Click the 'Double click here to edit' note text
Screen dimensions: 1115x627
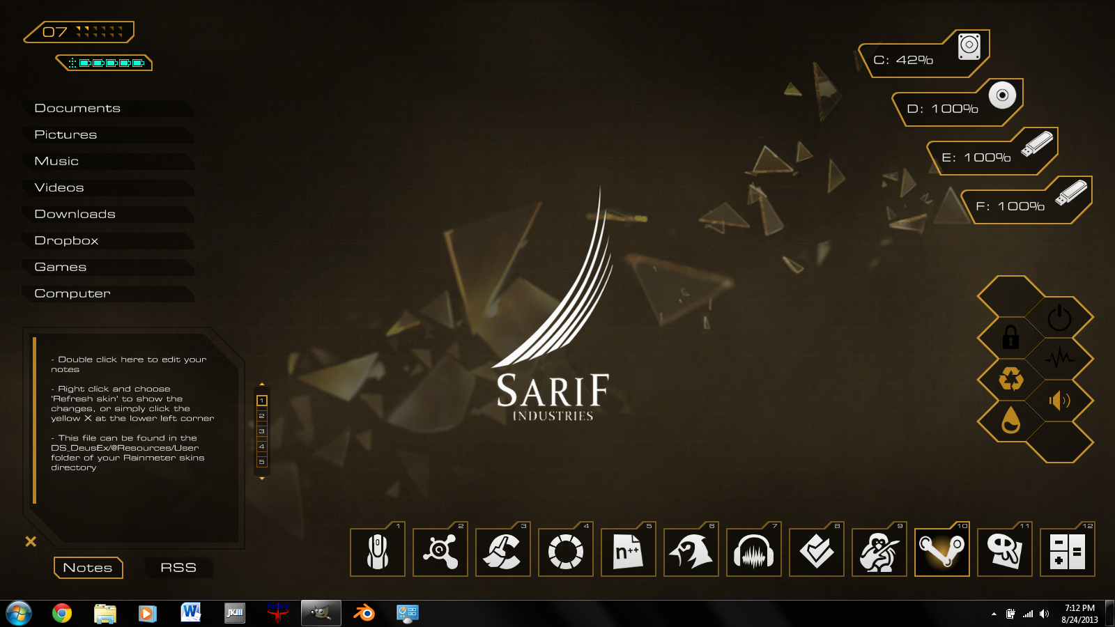click(129, 364)
